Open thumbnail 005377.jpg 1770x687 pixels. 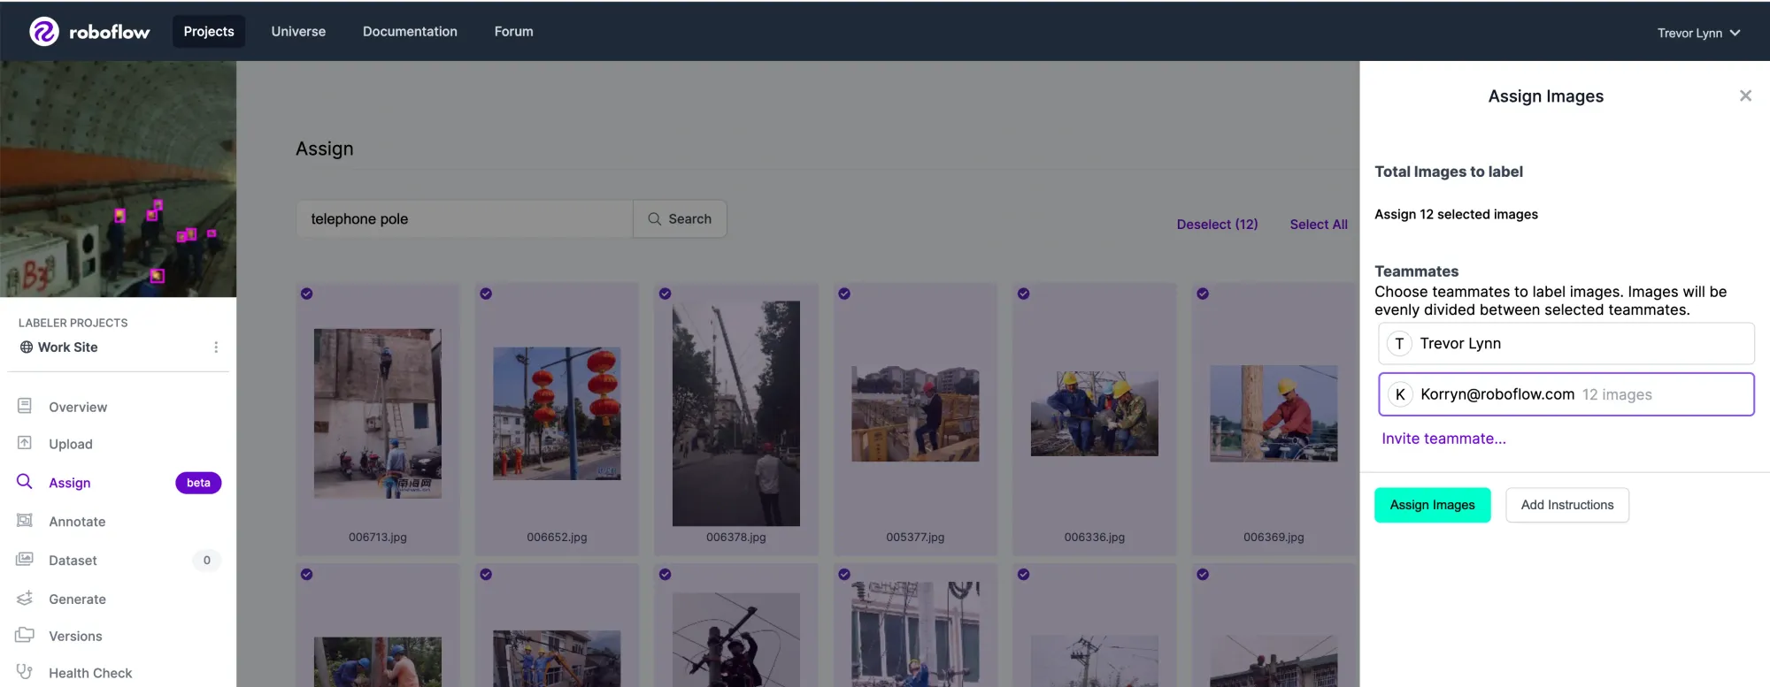pyautogui.click(x=915, y=414)
